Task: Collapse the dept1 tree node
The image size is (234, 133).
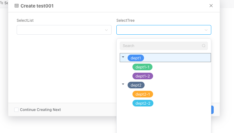Action: click(123, 57)
